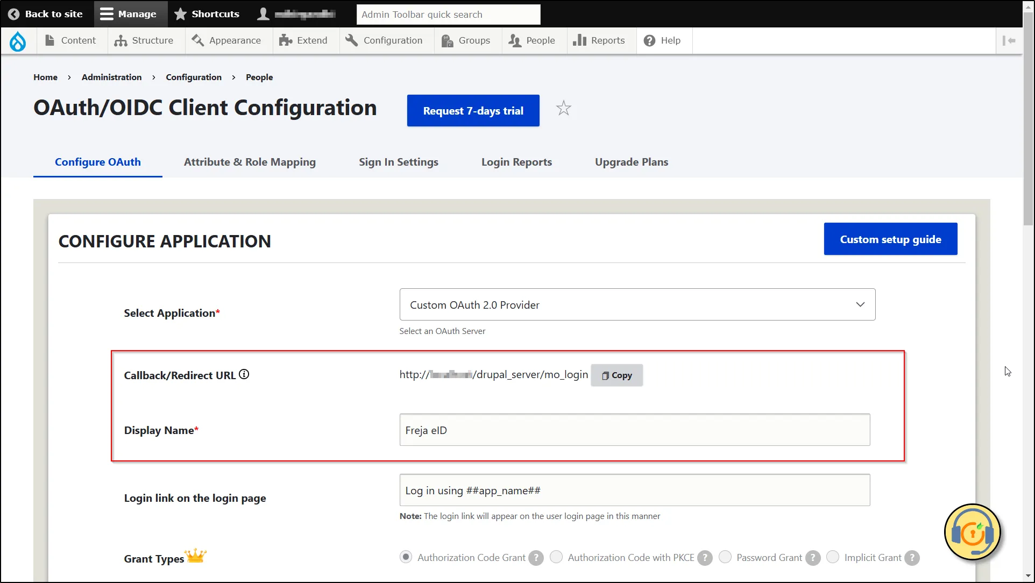Screen dimensions: 1035x583
Task: Select Authorization Code with PKCE
Action: (x=557, y=557)
